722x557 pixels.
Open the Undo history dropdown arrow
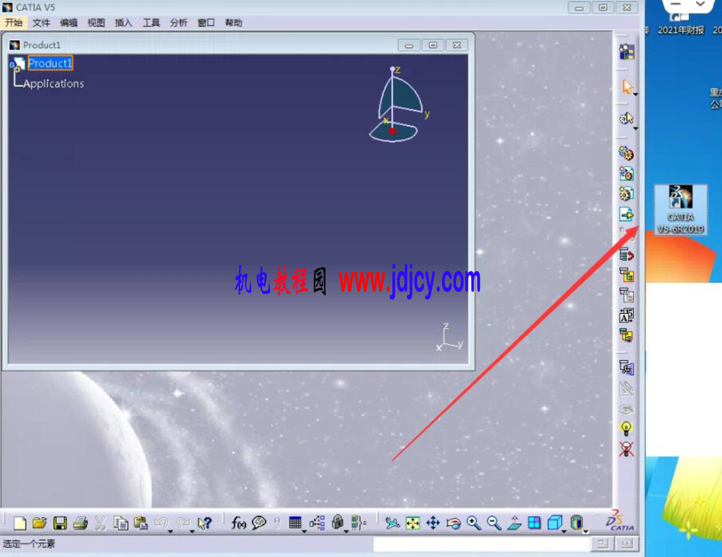pyautogui.click(x=170, y=531)
